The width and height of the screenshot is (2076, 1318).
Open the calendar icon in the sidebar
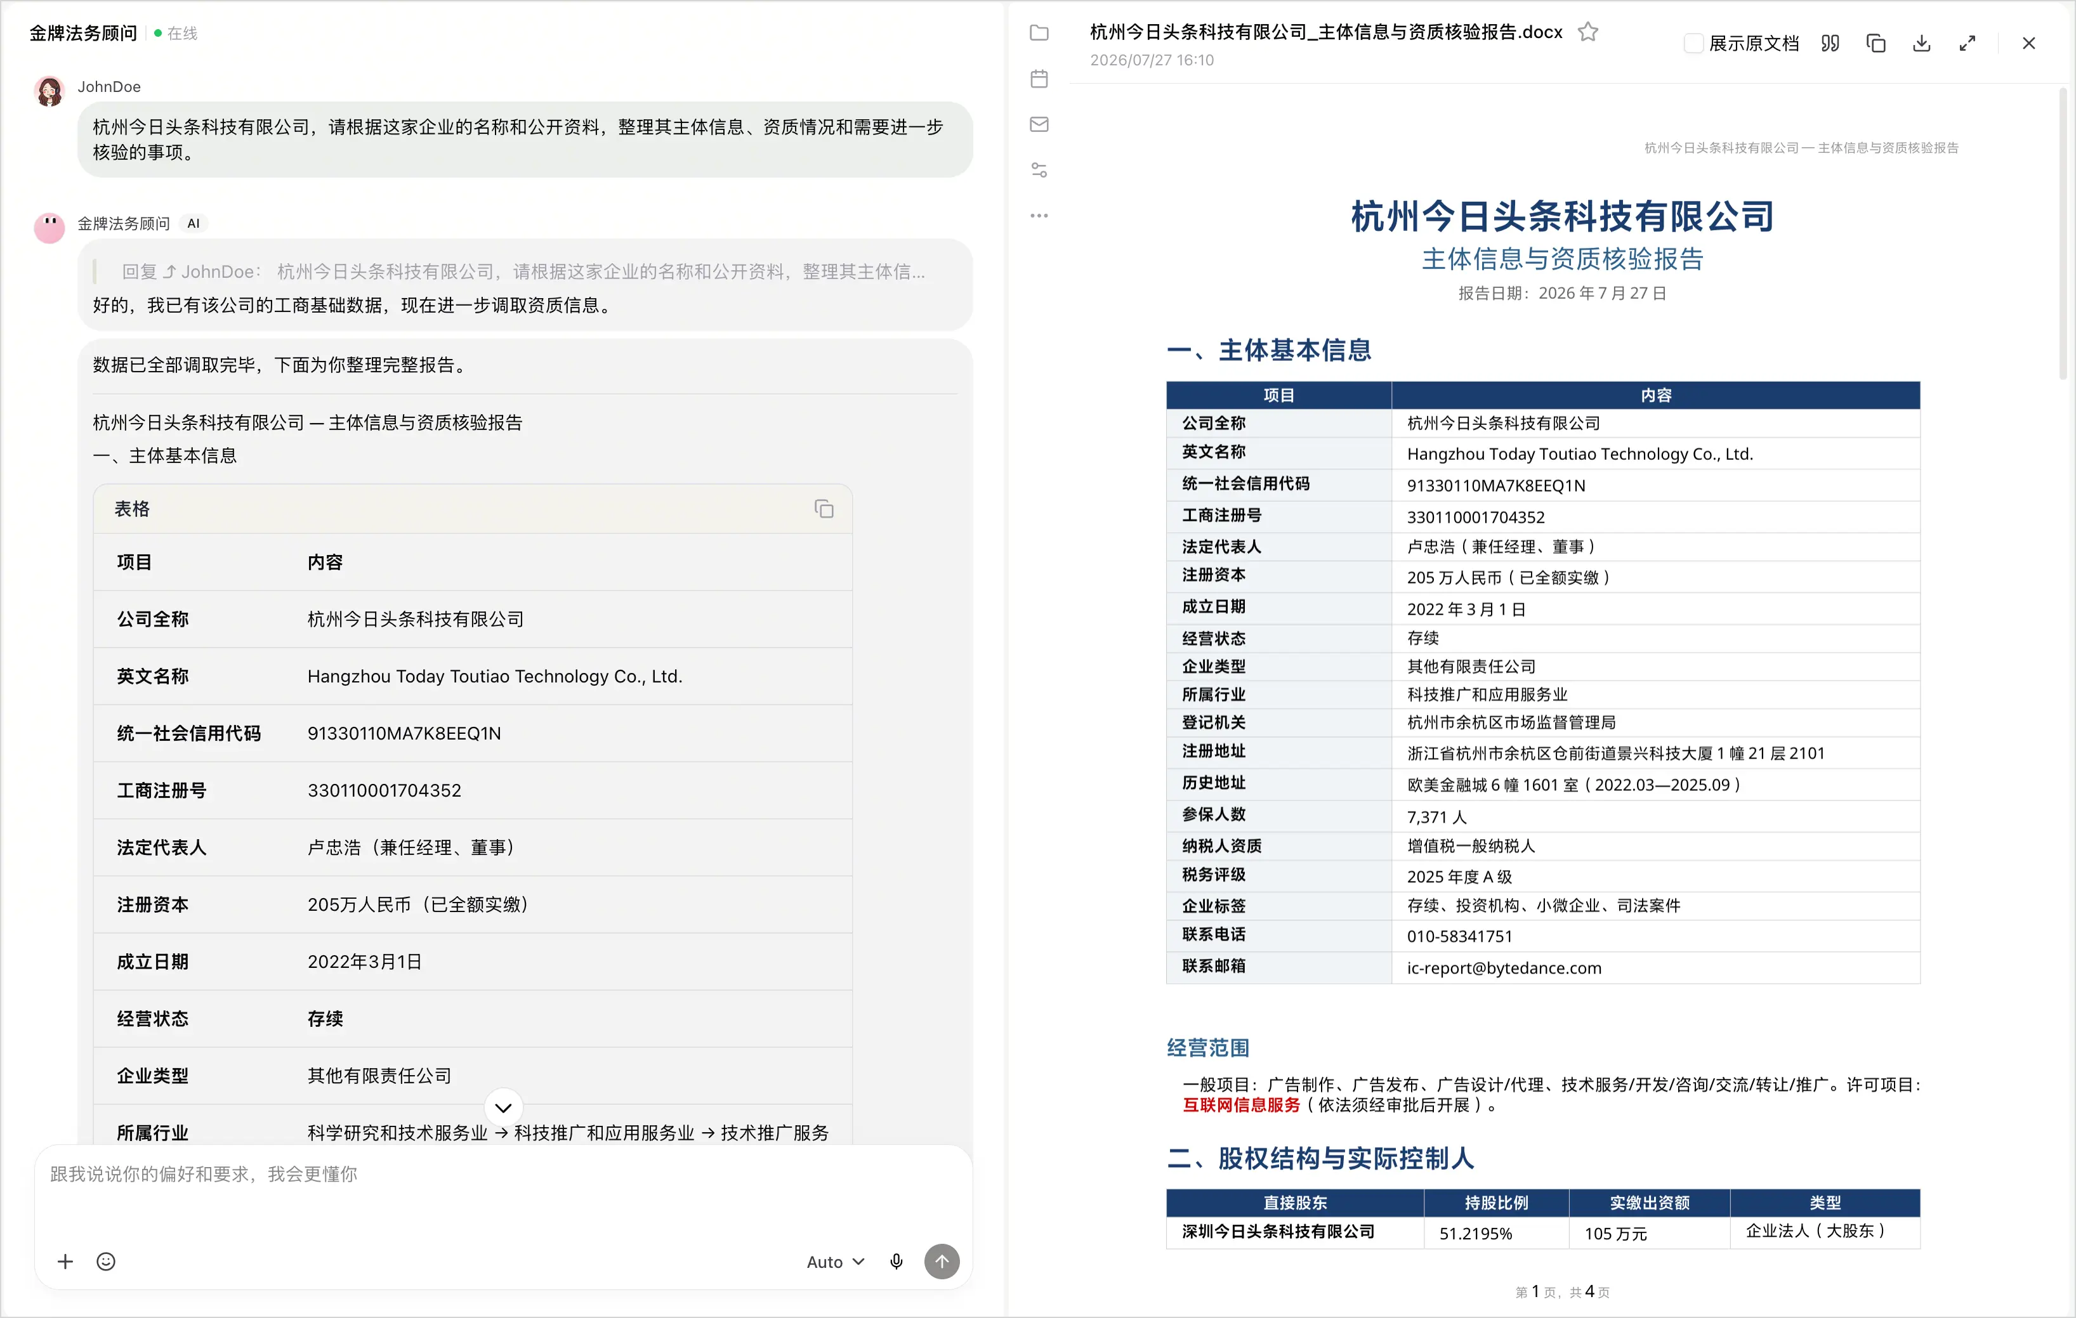pos(1039,79)
